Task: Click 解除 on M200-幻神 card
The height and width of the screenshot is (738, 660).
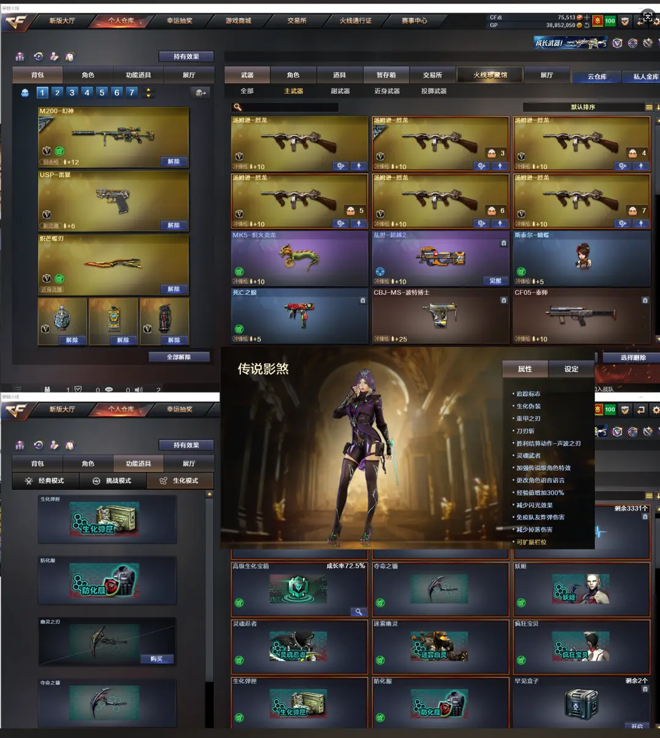Action: point(174,161)
